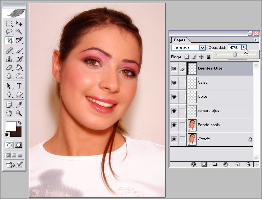Image resolution: width=262 pixels, height=199 pixels.
Task: Click the Opacidad slider arrow button
Action: pyautogui.click(x=244, y=48)
